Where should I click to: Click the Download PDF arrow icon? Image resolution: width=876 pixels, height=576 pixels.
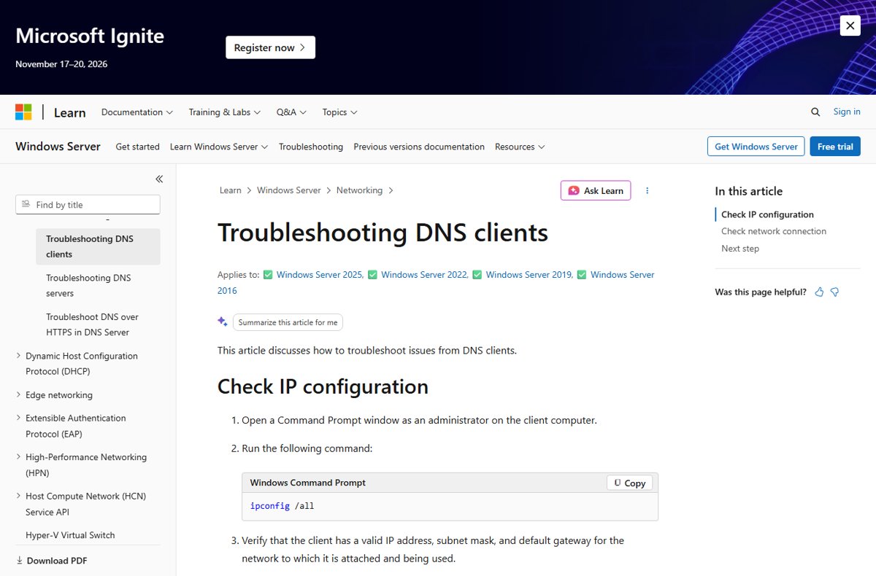tap(19, 561)
